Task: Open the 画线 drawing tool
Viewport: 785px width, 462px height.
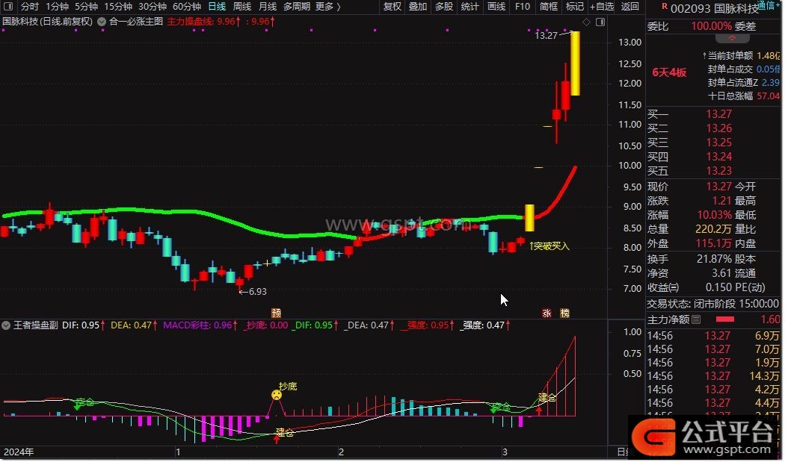Action: click(496, 7)
